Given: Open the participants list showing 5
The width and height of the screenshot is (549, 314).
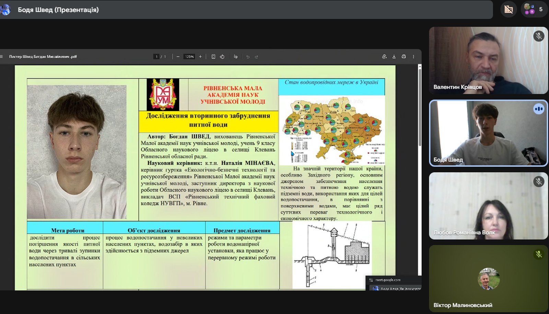Looking at the screenshot, I should [534, 9].
